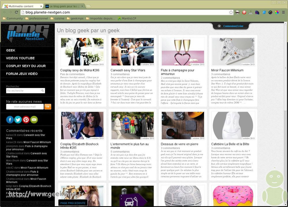Click the mon adresse mail field
This screenshot has width=288, height=207.
click(x=25, y=107)
